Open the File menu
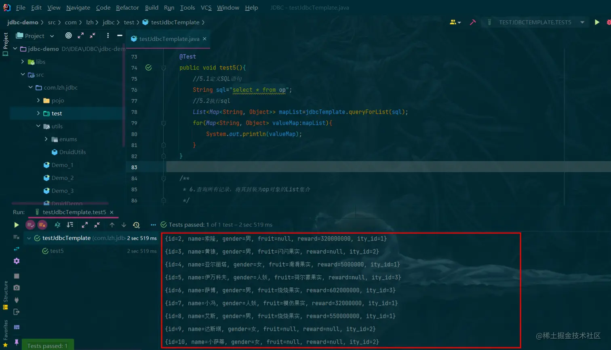611x350 pixels. click(21, 7)
